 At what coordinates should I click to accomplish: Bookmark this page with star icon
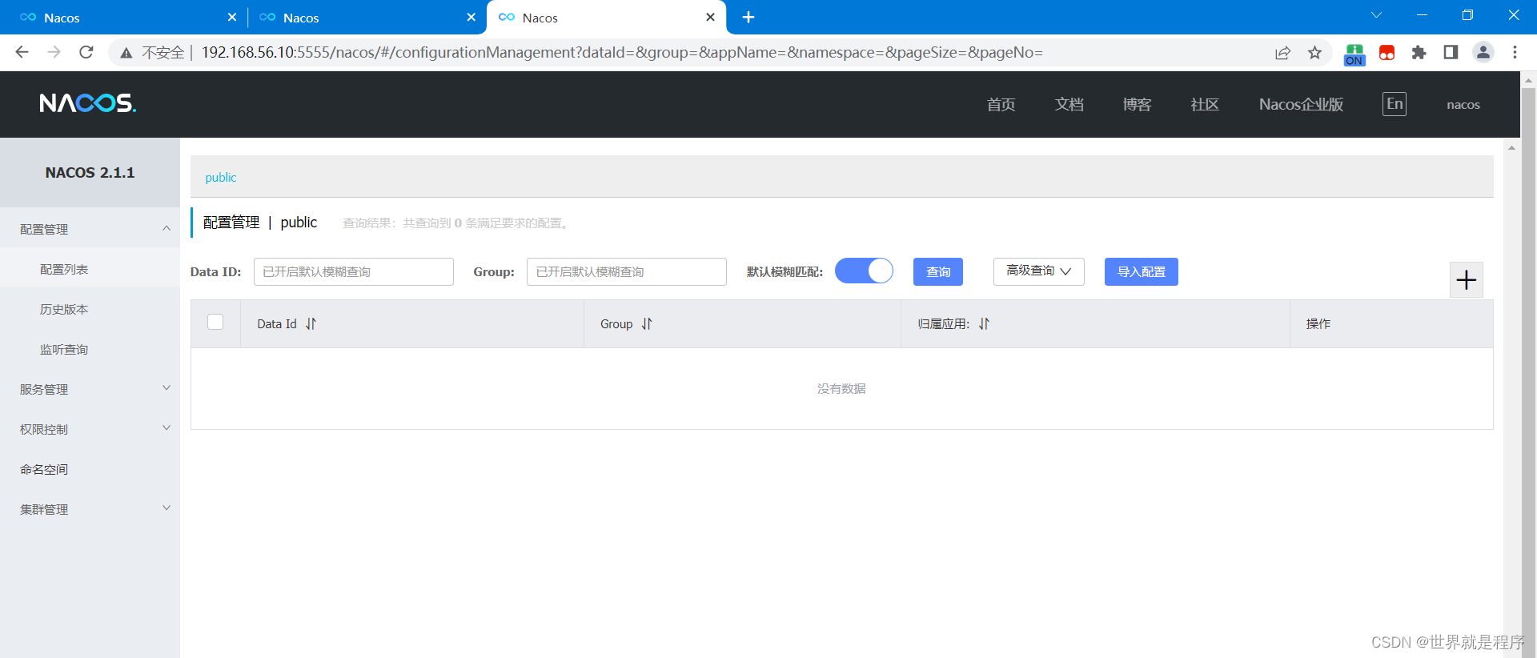(x=1314, y=53)
